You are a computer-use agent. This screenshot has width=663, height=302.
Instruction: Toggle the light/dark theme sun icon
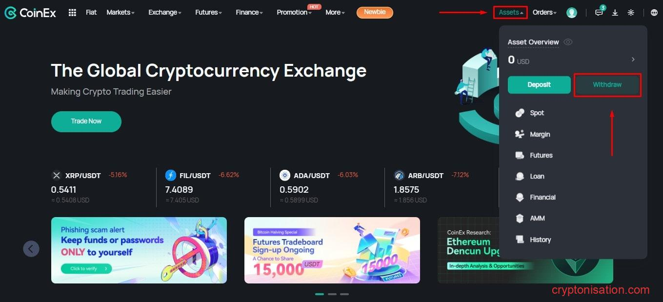point(631,13)
